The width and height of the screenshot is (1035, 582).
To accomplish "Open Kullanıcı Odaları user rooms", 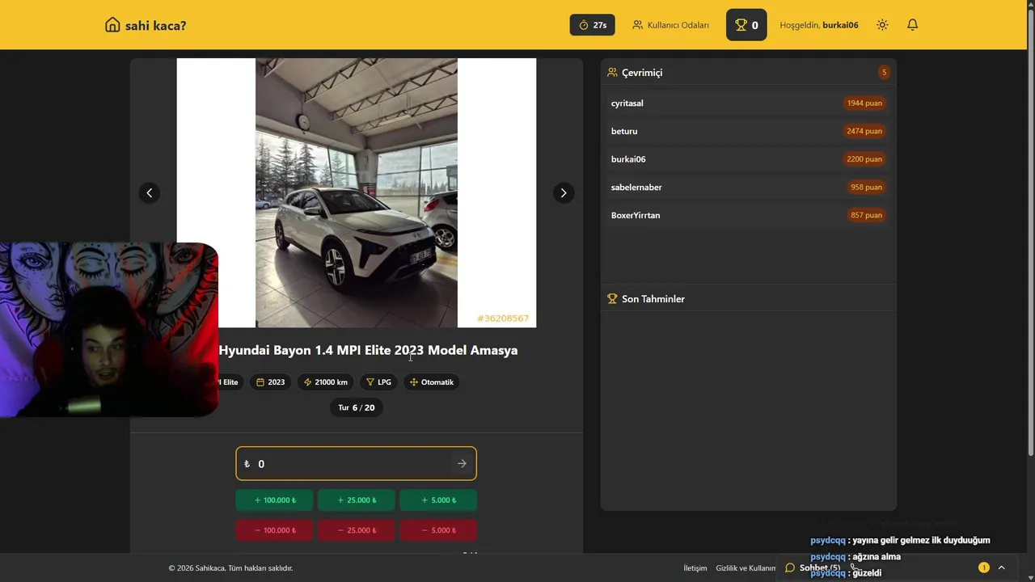I will click(670, 25).
